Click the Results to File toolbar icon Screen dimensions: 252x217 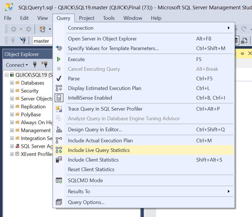point(244,41)
